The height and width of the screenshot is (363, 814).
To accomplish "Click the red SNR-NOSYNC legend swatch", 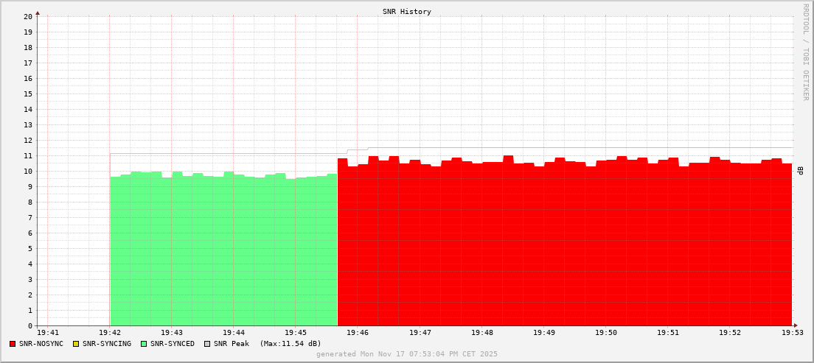I will (x=13, y=344).
